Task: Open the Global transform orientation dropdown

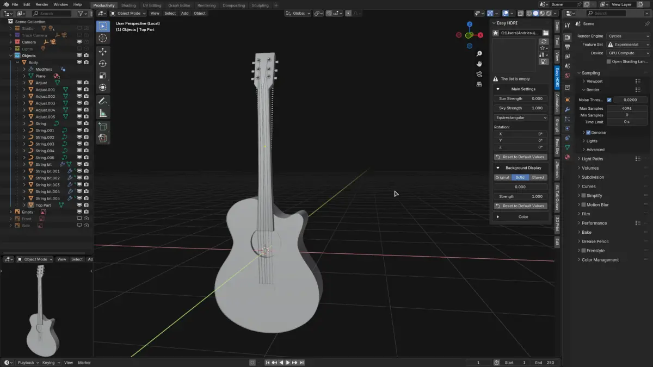Action: click(298, 13)
